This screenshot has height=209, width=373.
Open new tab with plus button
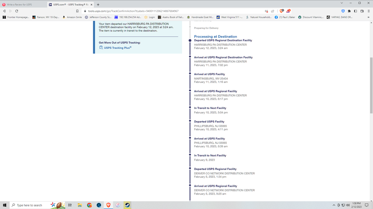pos(98,5)
